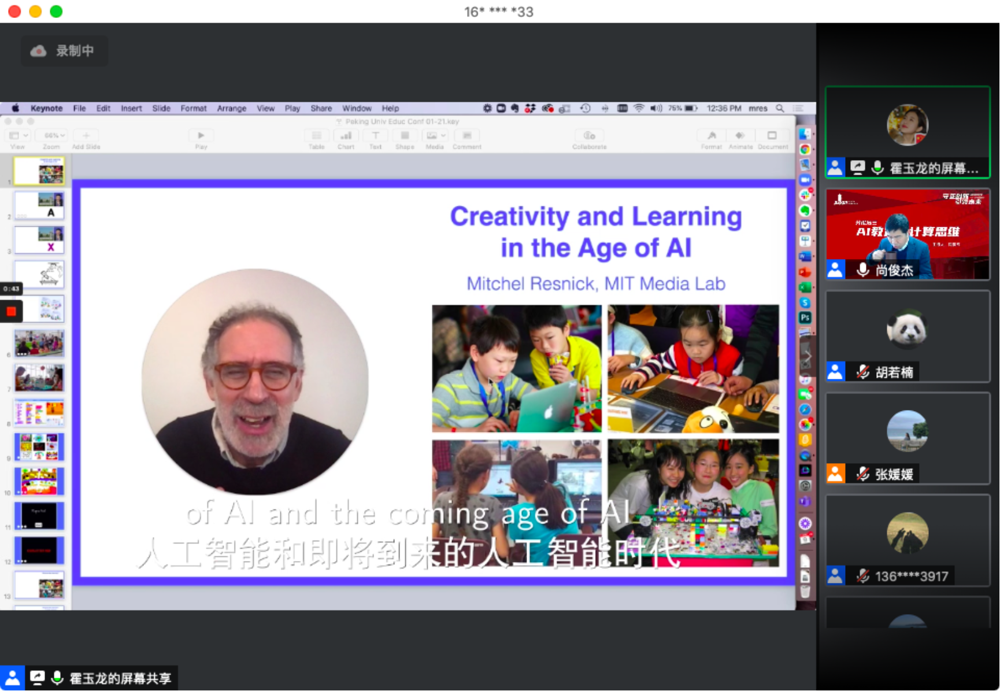The height and width of the screenshot is (691, 1000).
Task: Toggle the Document inspector panel
Action: pos(772,136)
